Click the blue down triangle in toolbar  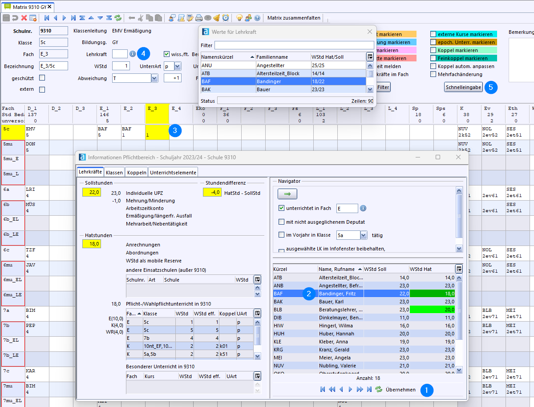tap(100, 18)
